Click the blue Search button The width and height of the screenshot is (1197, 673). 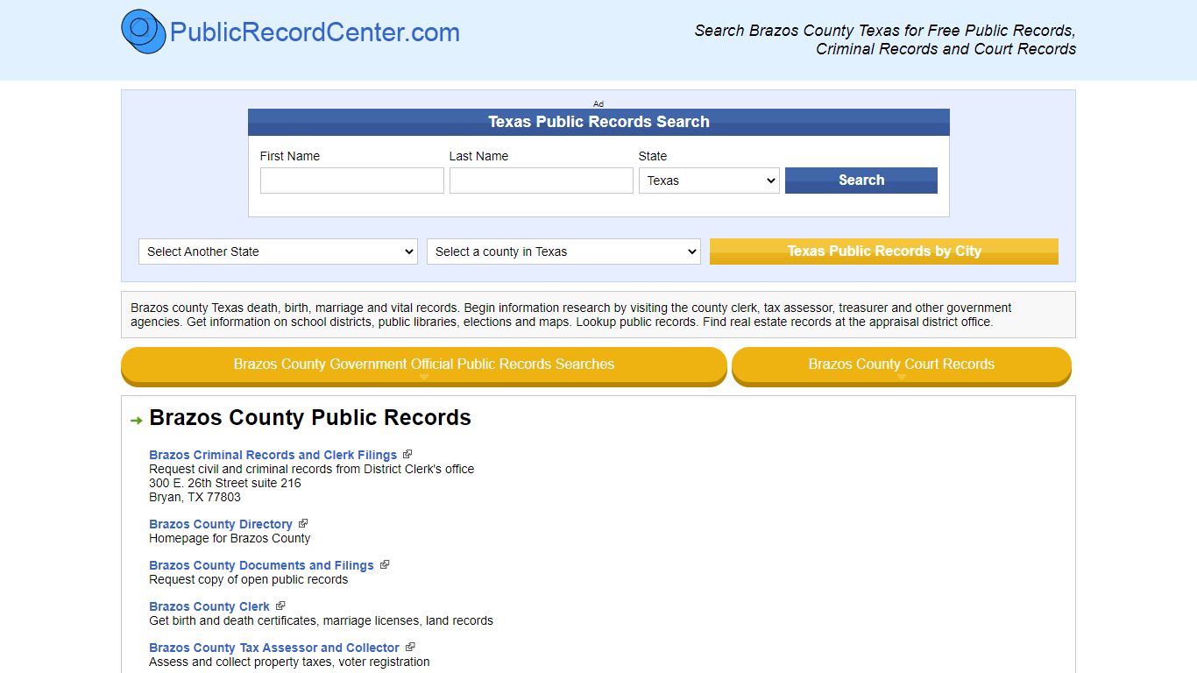[861, 180]
